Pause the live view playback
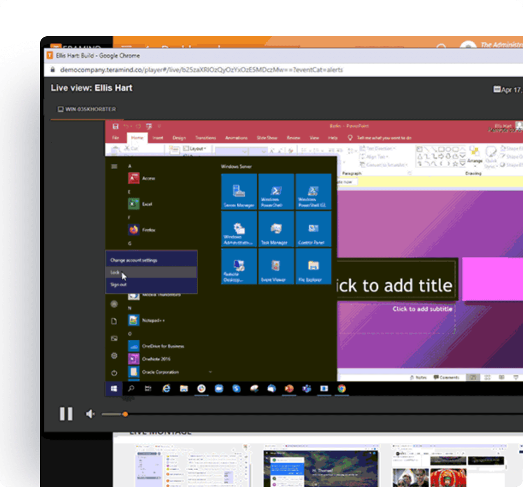This screenshot has width=523, height=487. pyautogui.click(x=66, y=414)
